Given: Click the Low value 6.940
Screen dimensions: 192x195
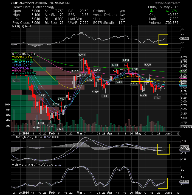Looking at the screenshot, I should click(36, 19).
